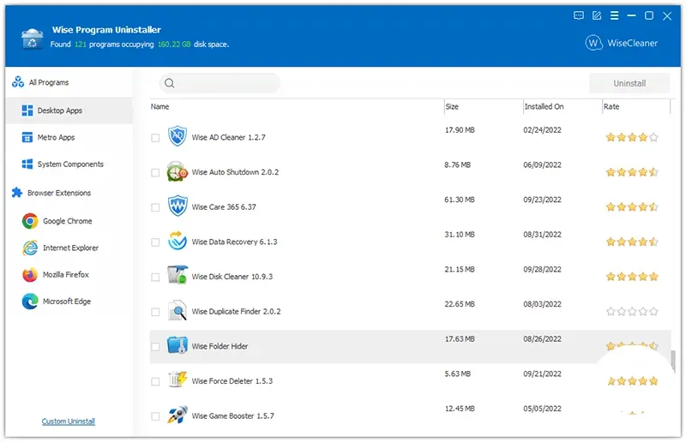The height and width of the screenshot is (442, 686).
Task: Open the hamburger menu icon
Action: point(614,15)
